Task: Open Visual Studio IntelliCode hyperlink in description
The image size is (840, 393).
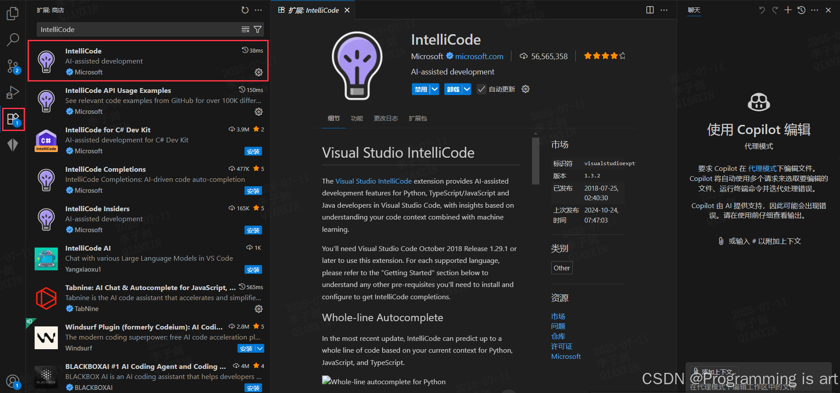Action: (373, 181)
